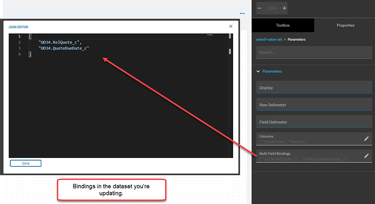
Task: Click the 100% zoom level display
Action: coord(272,8)
